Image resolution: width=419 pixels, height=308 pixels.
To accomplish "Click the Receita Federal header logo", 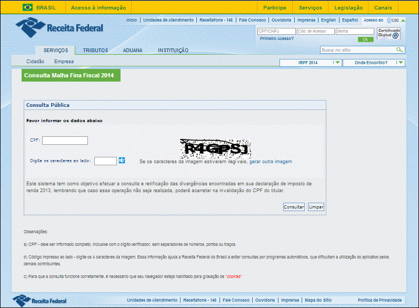I will tap(59, 27).
